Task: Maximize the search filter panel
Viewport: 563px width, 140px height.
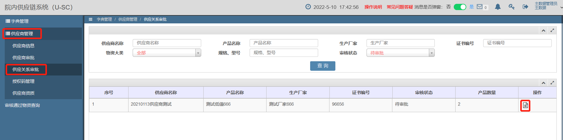Action: 552,30
